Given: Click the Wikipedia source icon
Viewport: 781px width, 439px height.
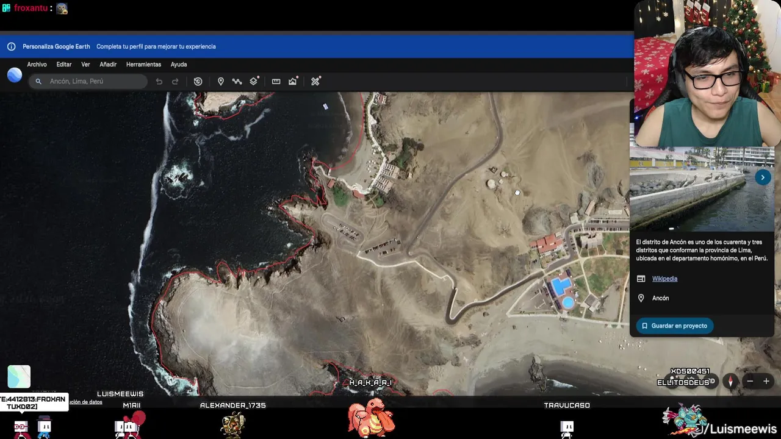Looking at the screenshot, I should (x=641, y=279).
